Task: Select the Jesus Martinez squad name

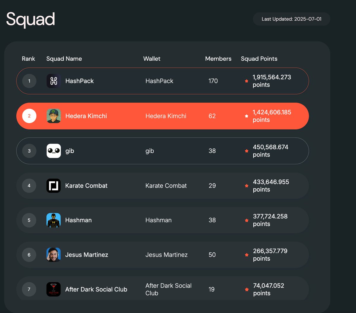Action: point(87,255)
